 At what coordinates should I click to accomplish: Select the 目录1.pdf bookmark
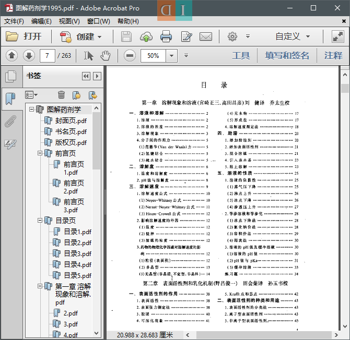[77, 232]
